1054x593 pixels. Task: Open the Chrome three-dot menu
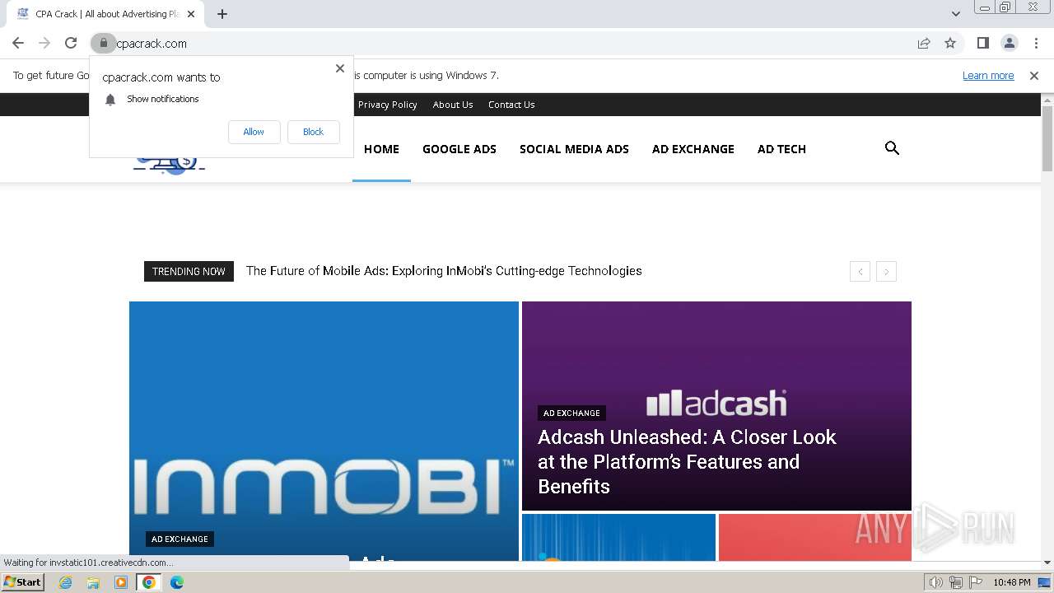1035,43
